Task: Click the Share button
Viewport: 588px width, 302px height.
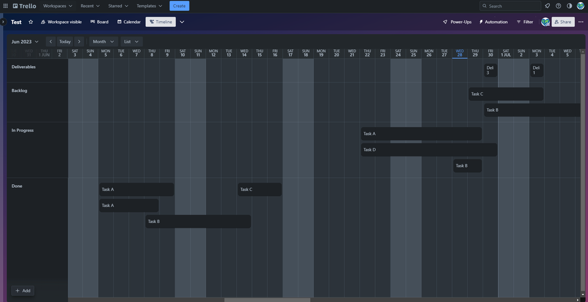Action: coord(563,22)
